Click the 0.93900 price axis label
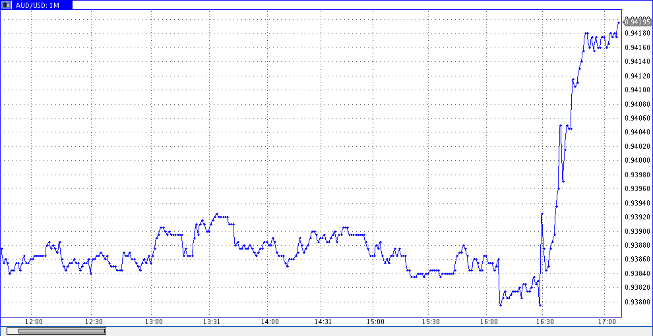The height and width of the screenshot is (336, 653). (638, 231)
